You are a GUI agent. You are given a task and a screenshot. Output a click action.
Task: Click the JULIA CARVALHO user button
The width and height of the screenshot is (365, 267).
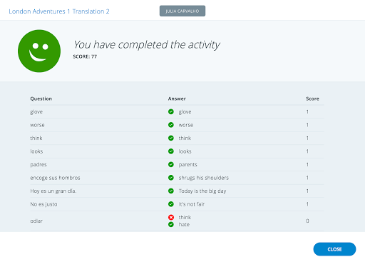(x=182, y=11)
